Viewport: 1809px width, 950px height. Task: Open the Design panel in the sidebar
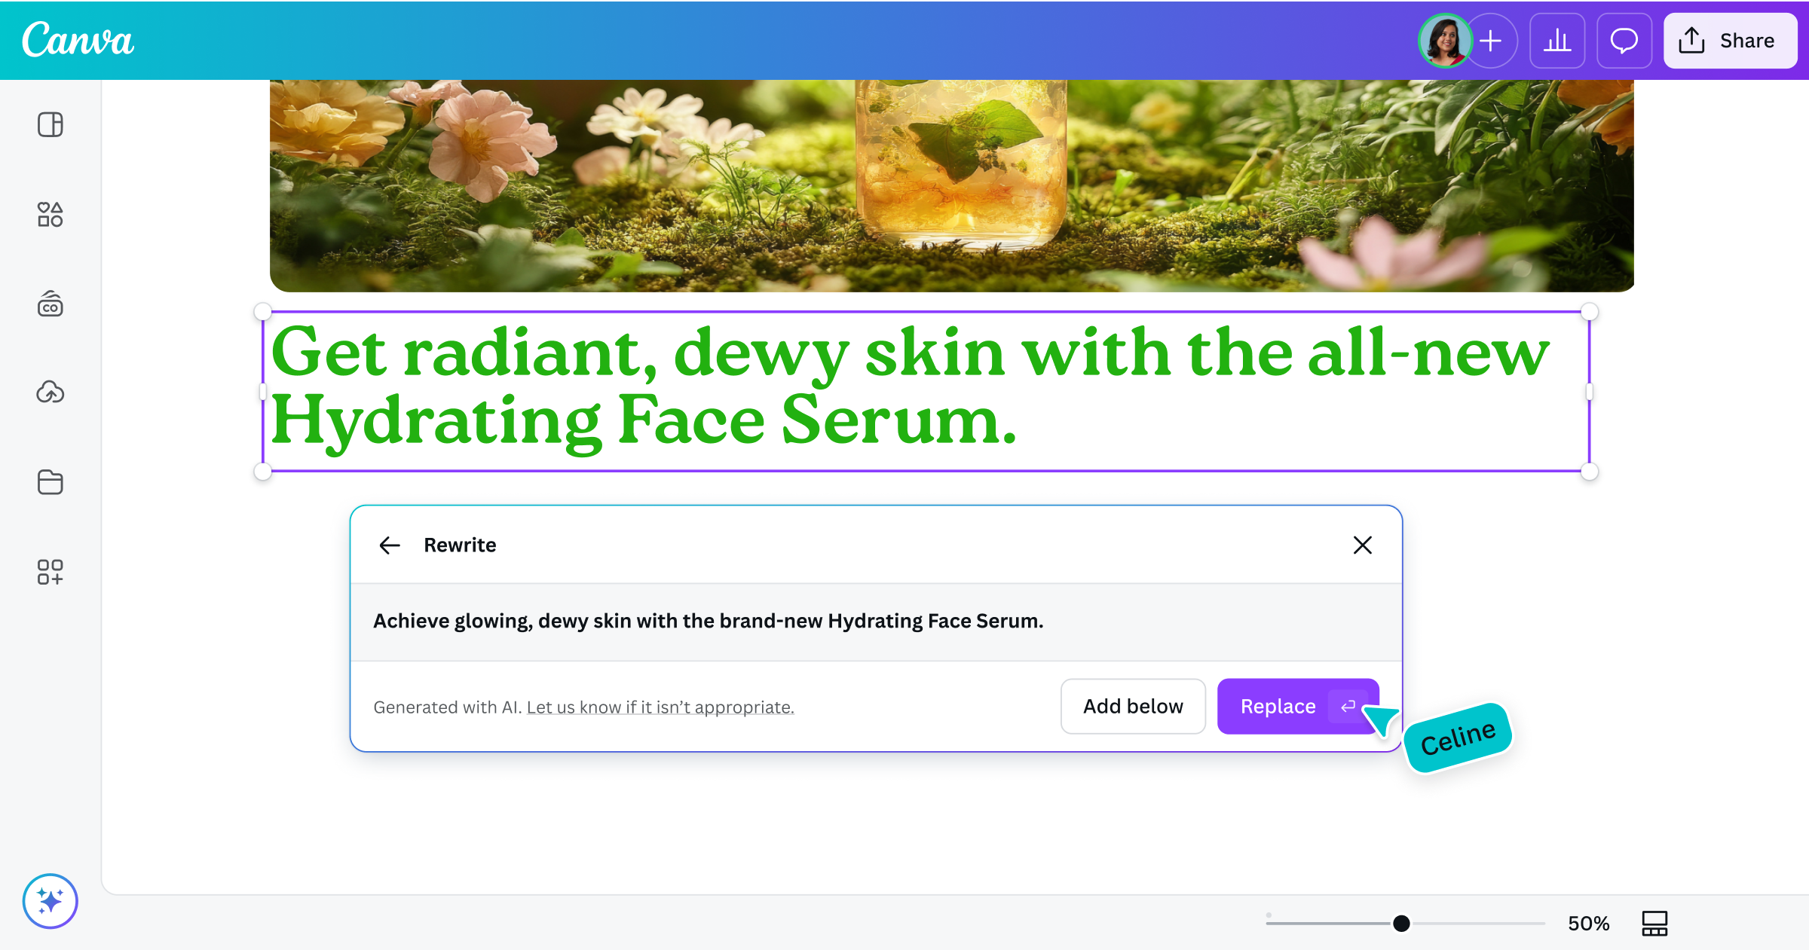[50, 124]
